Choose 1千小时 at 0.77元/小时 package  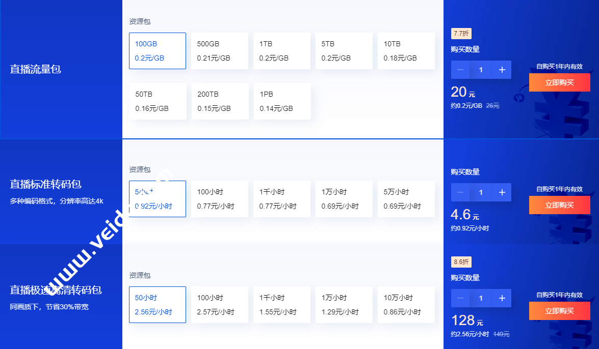282,199
